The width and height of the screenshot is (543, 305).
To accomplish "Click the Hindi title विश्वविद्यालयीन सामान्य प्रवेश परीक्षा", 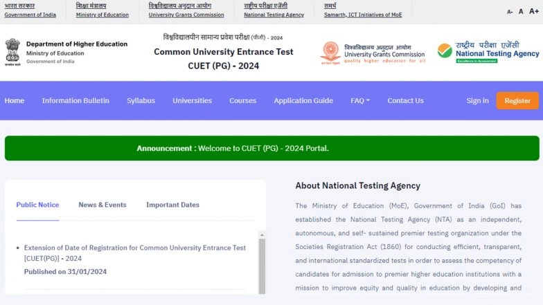I will (x=206, y=37).
